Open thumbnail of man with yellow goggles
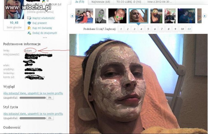Screen dimensions: 208x134 click(x=156, y=16)
